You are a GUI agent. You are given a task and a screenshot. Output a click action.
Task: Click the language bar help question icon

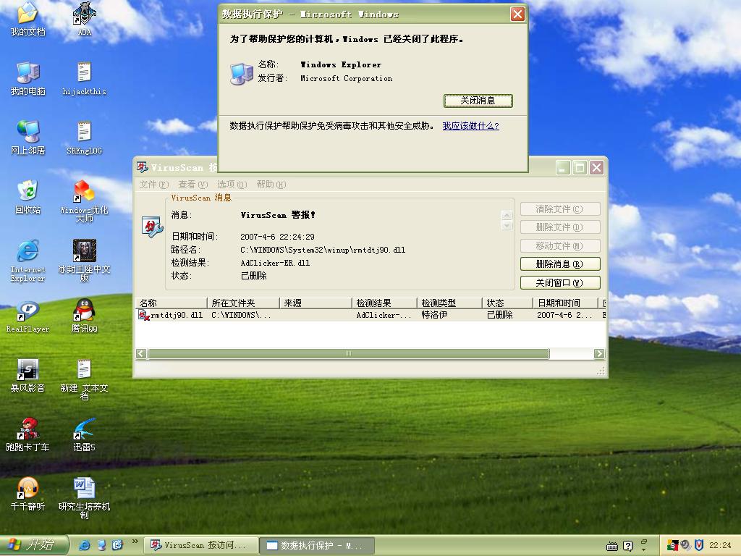627,547
